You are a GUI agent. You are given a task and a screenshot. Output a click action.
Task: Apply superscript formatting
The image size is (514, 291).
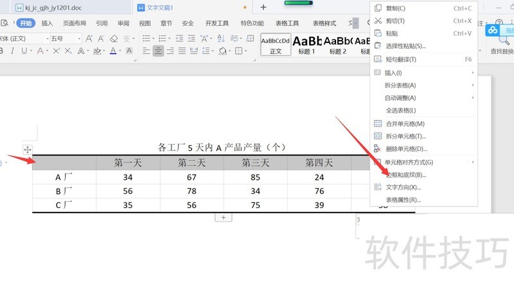pos(57,51)
